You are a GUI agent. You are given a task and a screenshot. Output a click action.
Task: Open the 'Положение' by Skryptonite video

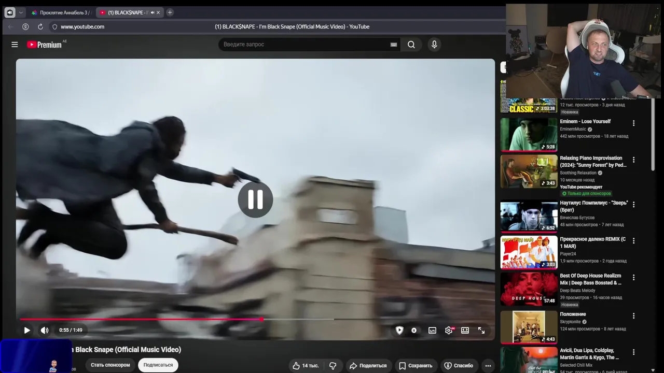click(529, 327)
